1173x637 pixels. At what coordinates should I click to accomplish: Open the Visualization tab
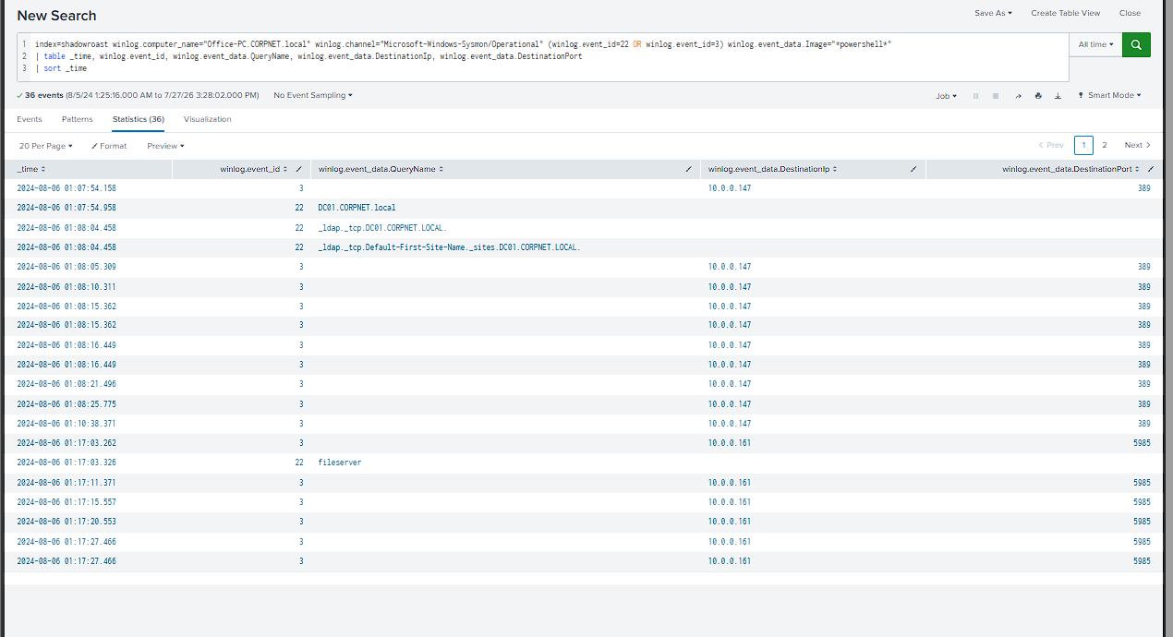coord(208,119)
